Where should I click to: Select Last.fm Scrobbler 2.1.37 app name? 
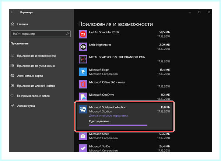[x=104, y=32]
